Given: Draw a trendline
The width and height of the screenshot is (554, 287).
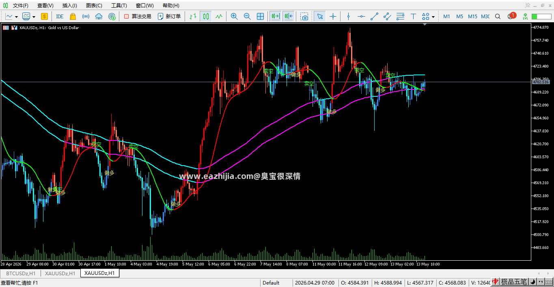Looking at the screenshot, I should point(374,16).
